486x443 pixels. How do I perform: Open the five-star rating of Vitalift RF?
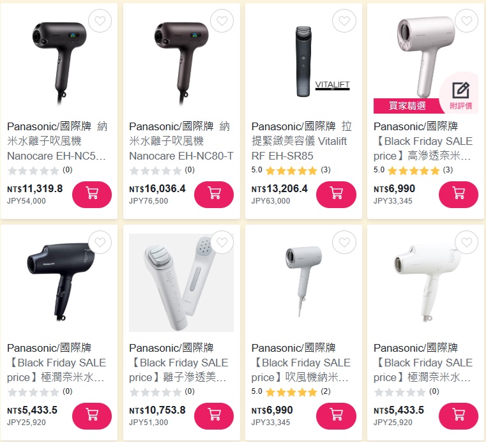click(x=291, y=170)
